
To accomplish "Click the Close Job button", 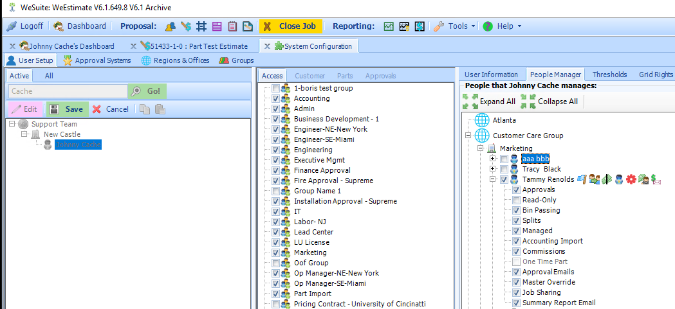I will tap(291, 26).
